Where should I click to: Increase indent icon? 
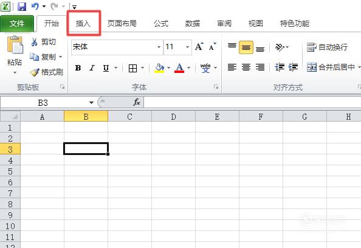(x=294, y=67)
